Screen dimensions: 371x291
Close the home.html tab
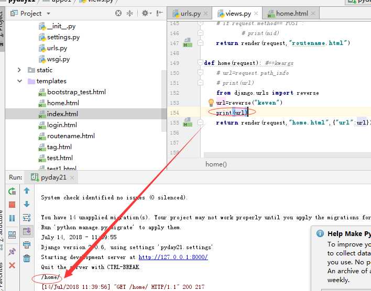pos(313,14)
